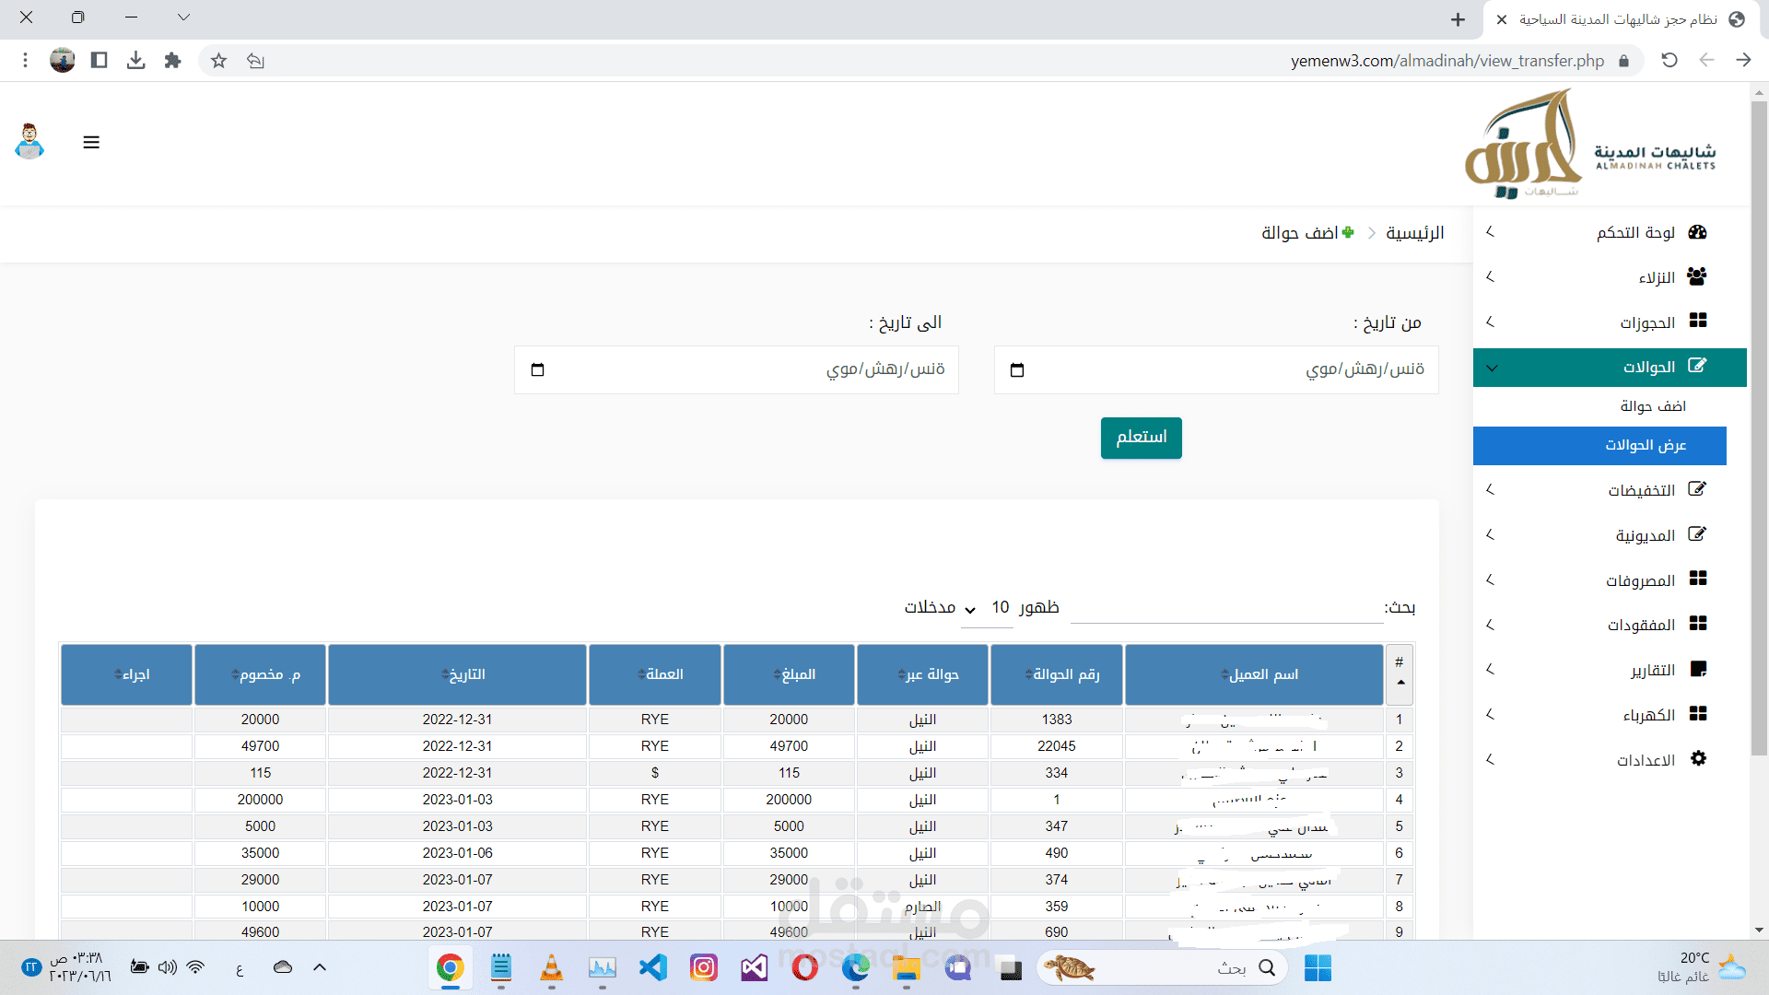This screenshot has width=1769, height=995.
Task: Sort table by التاريخ column header
Action: tap(457, 674)
